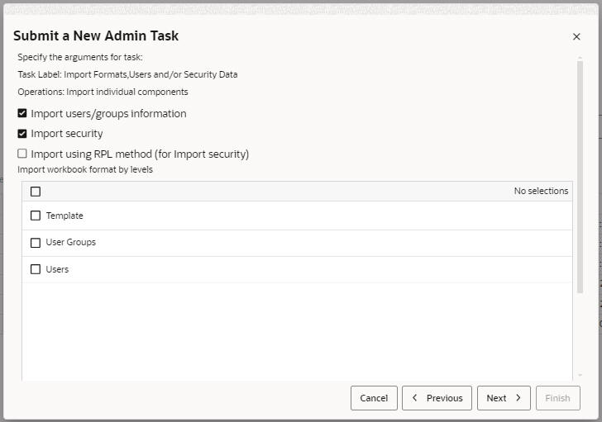602x422 pixels.
Task: Click the No selections status text
Action: (x=541, y=192)
